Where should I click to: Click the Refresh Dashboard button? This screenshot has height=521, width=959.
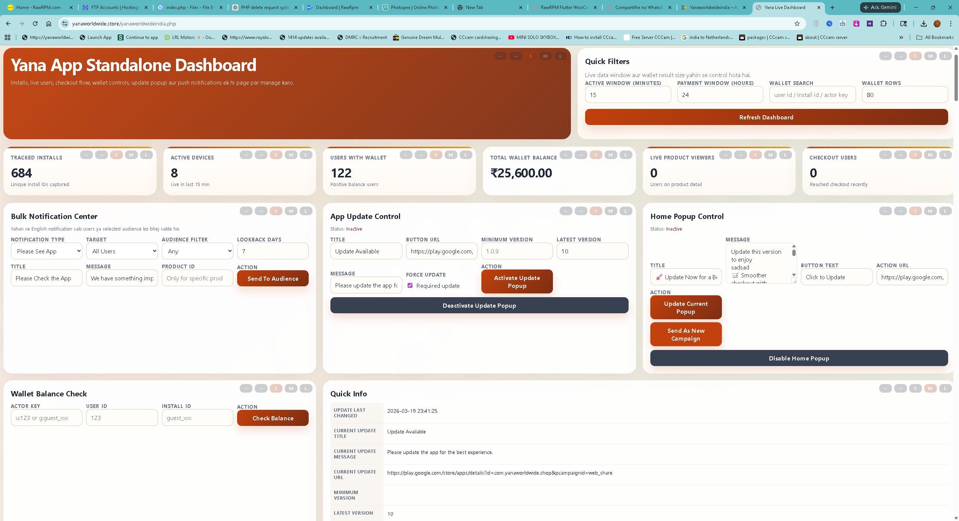tap(766, 117)
